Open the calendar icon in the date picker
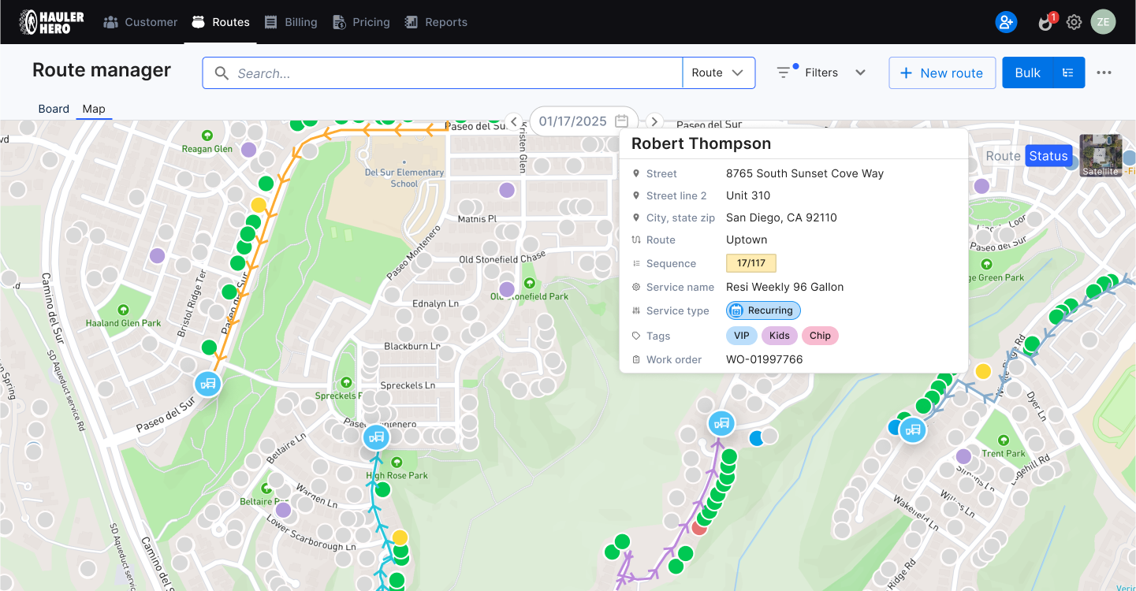Viewport: 1136px width, 591px height. point(621,121)
